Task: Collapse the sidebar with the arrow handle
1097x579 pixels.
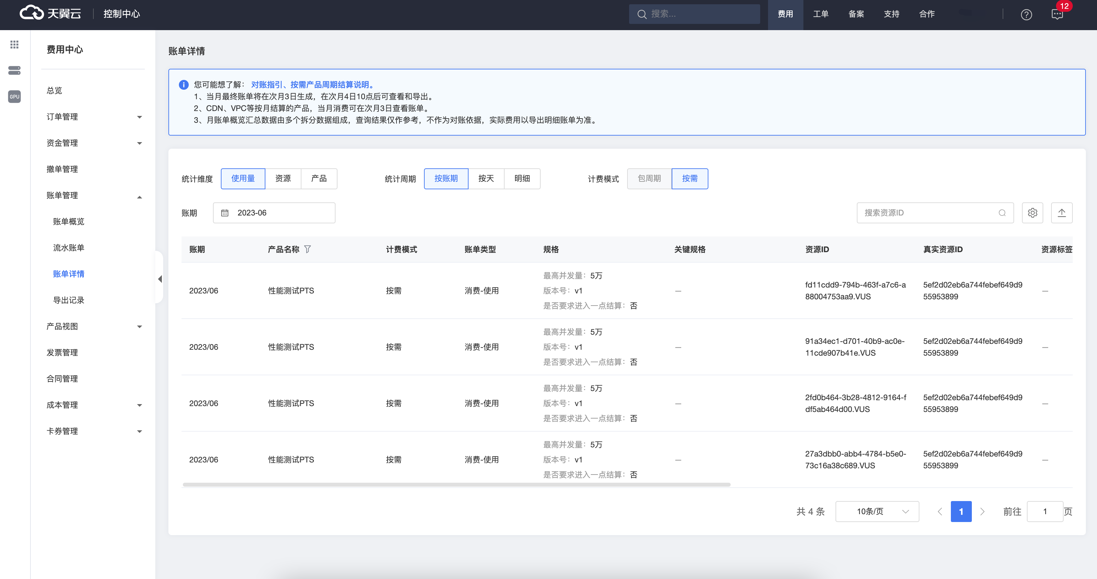Action: [x=160, y=279]
